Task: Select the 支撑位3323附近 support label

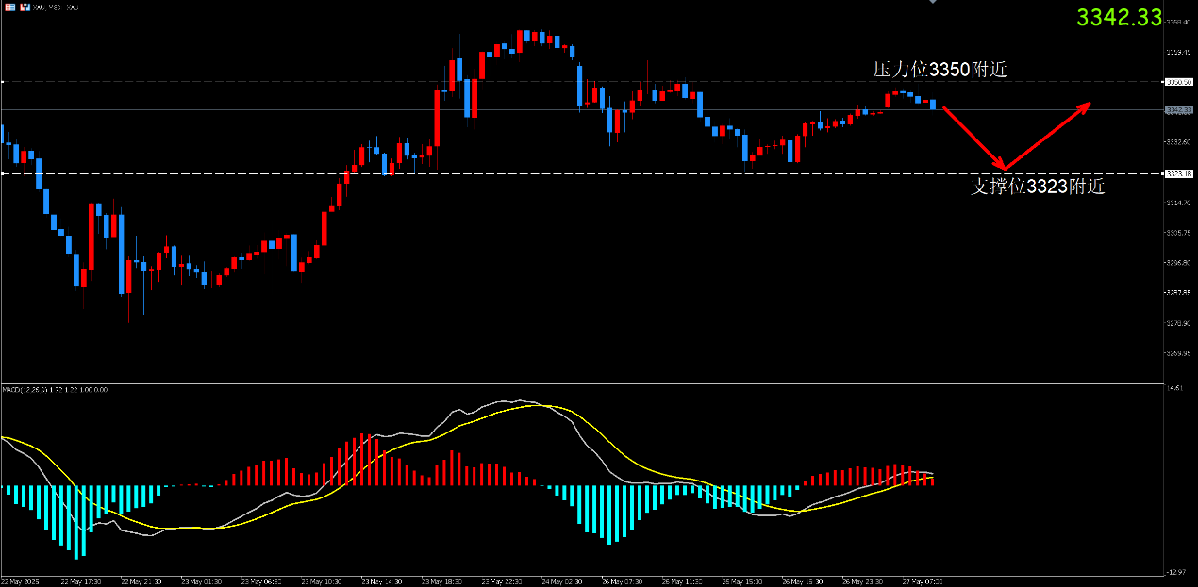Action: (1038, 187)
